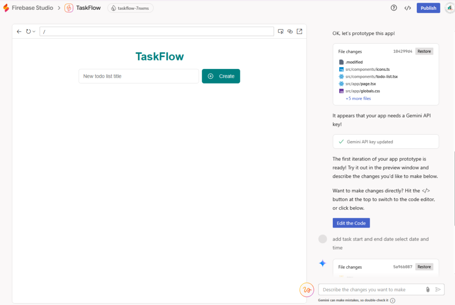This screenshot has height=305, width=455.
Task: Reload the preview page
Action: 28,32
